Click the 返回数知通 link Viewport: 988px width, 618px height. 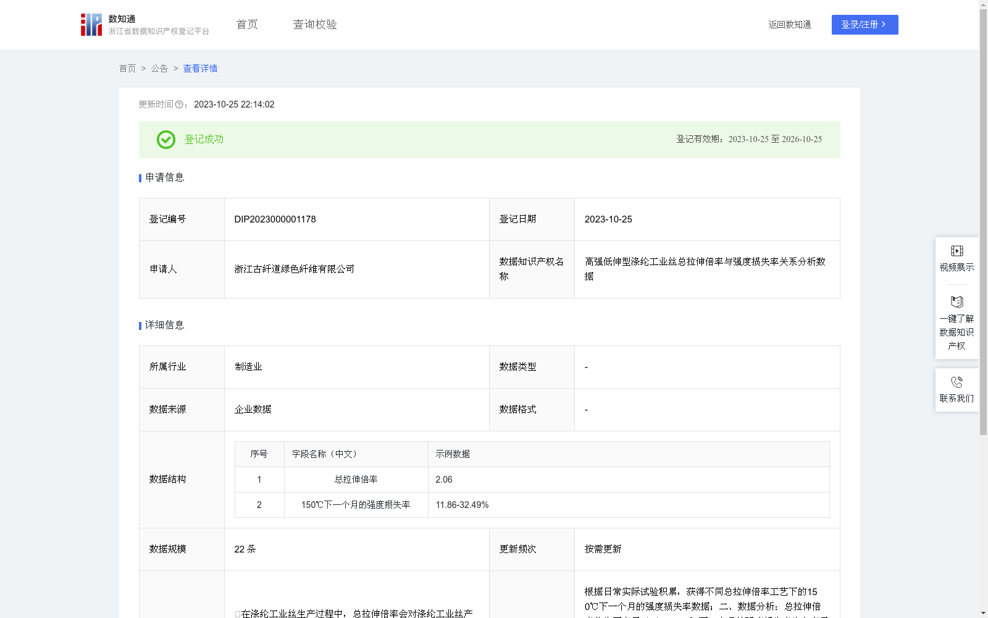tap(790, 25)
